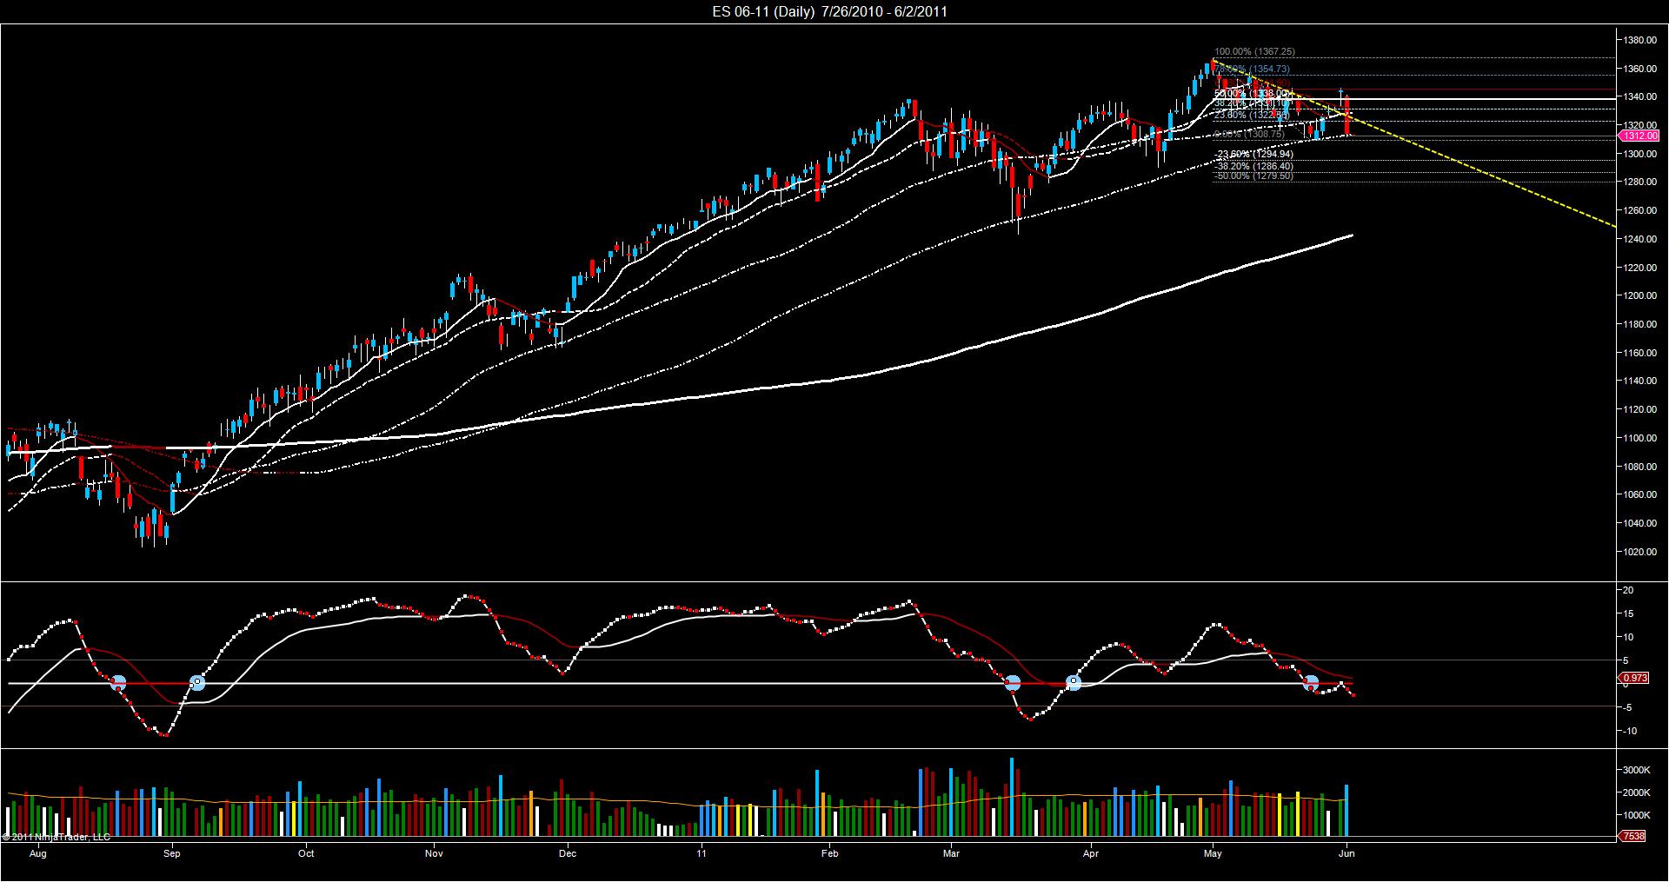Select the 1360.00 price axis label
The width and height of the screenshot is (1669, 882).
(x=1639, y=69)
